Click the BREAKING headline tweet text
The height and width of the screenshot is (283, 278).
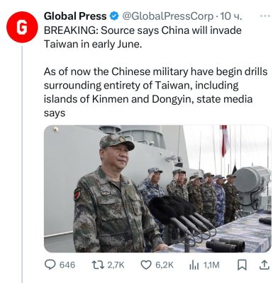(x=143, y=37)
